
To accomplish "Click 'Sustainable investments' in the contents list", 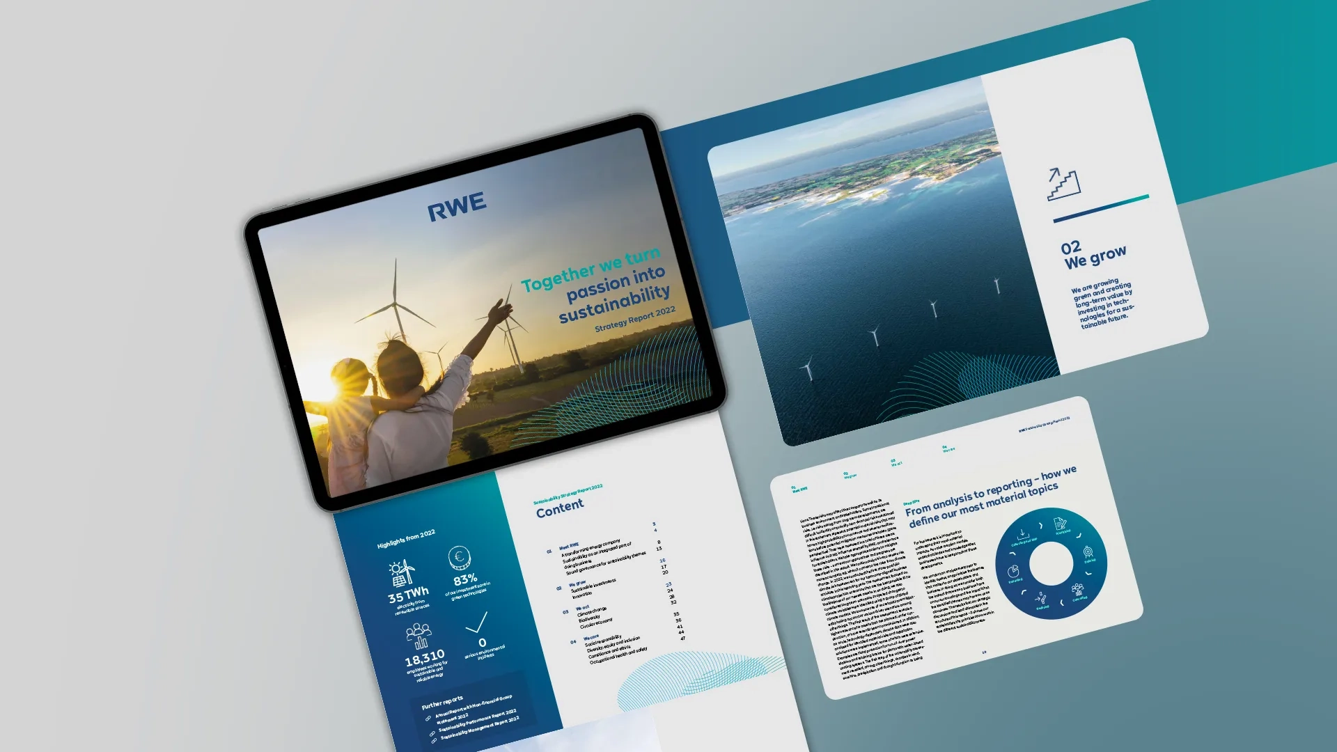I will tap(593, 585).
